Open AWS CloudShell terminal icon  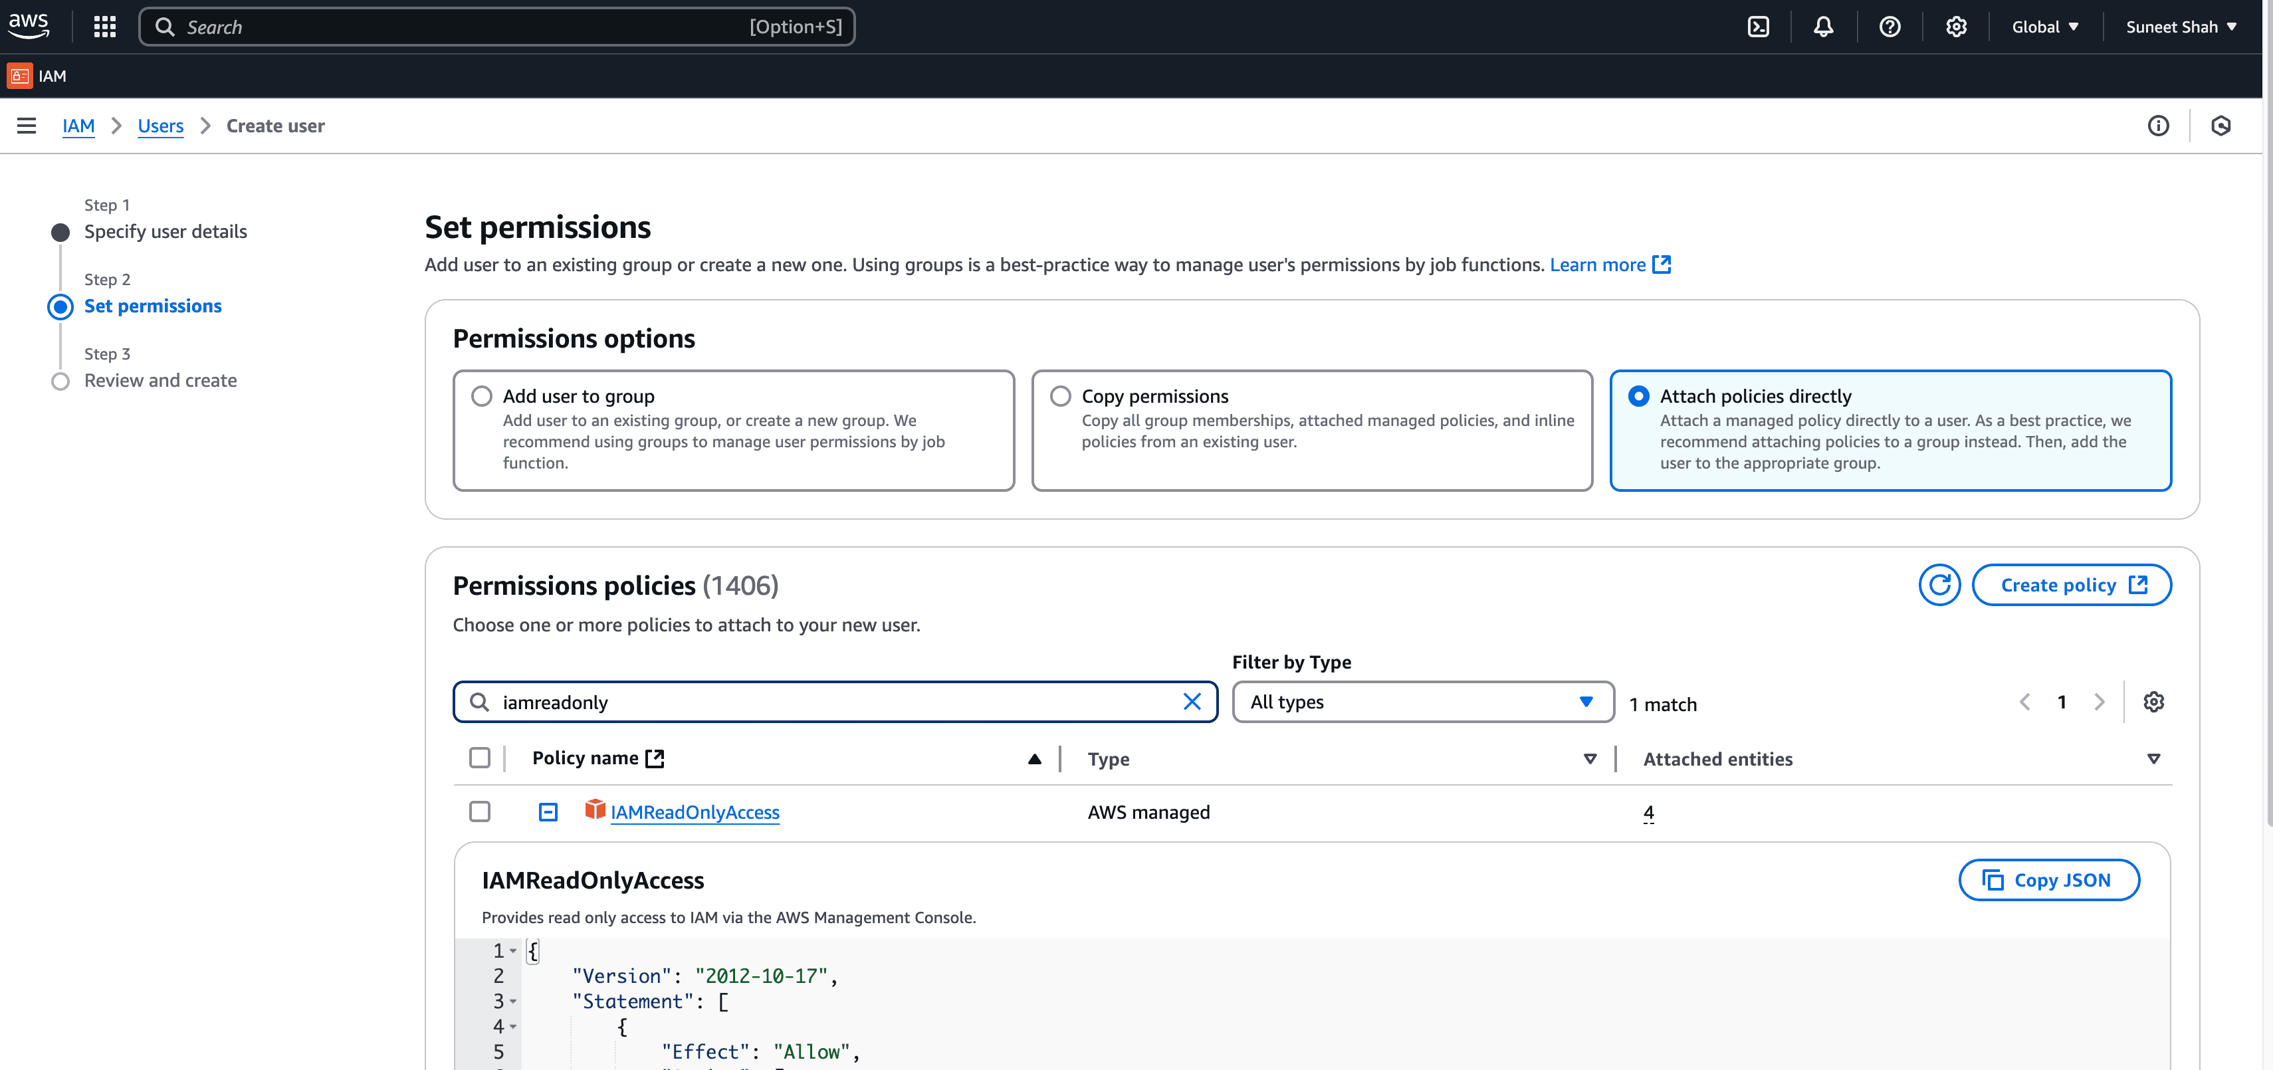(x=1758, y=27)
